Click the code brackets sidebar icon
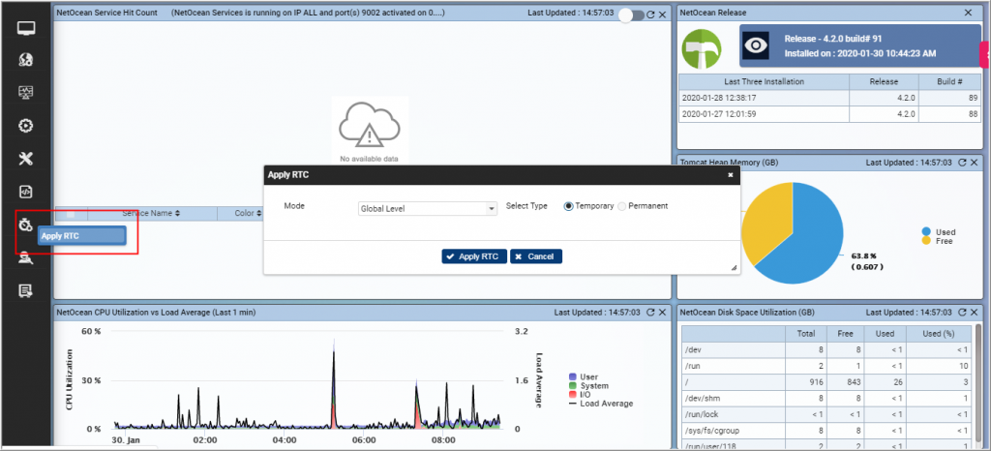The width and height of the screenshot is (991, 451). pyautogui.click(x=26, y=192)
